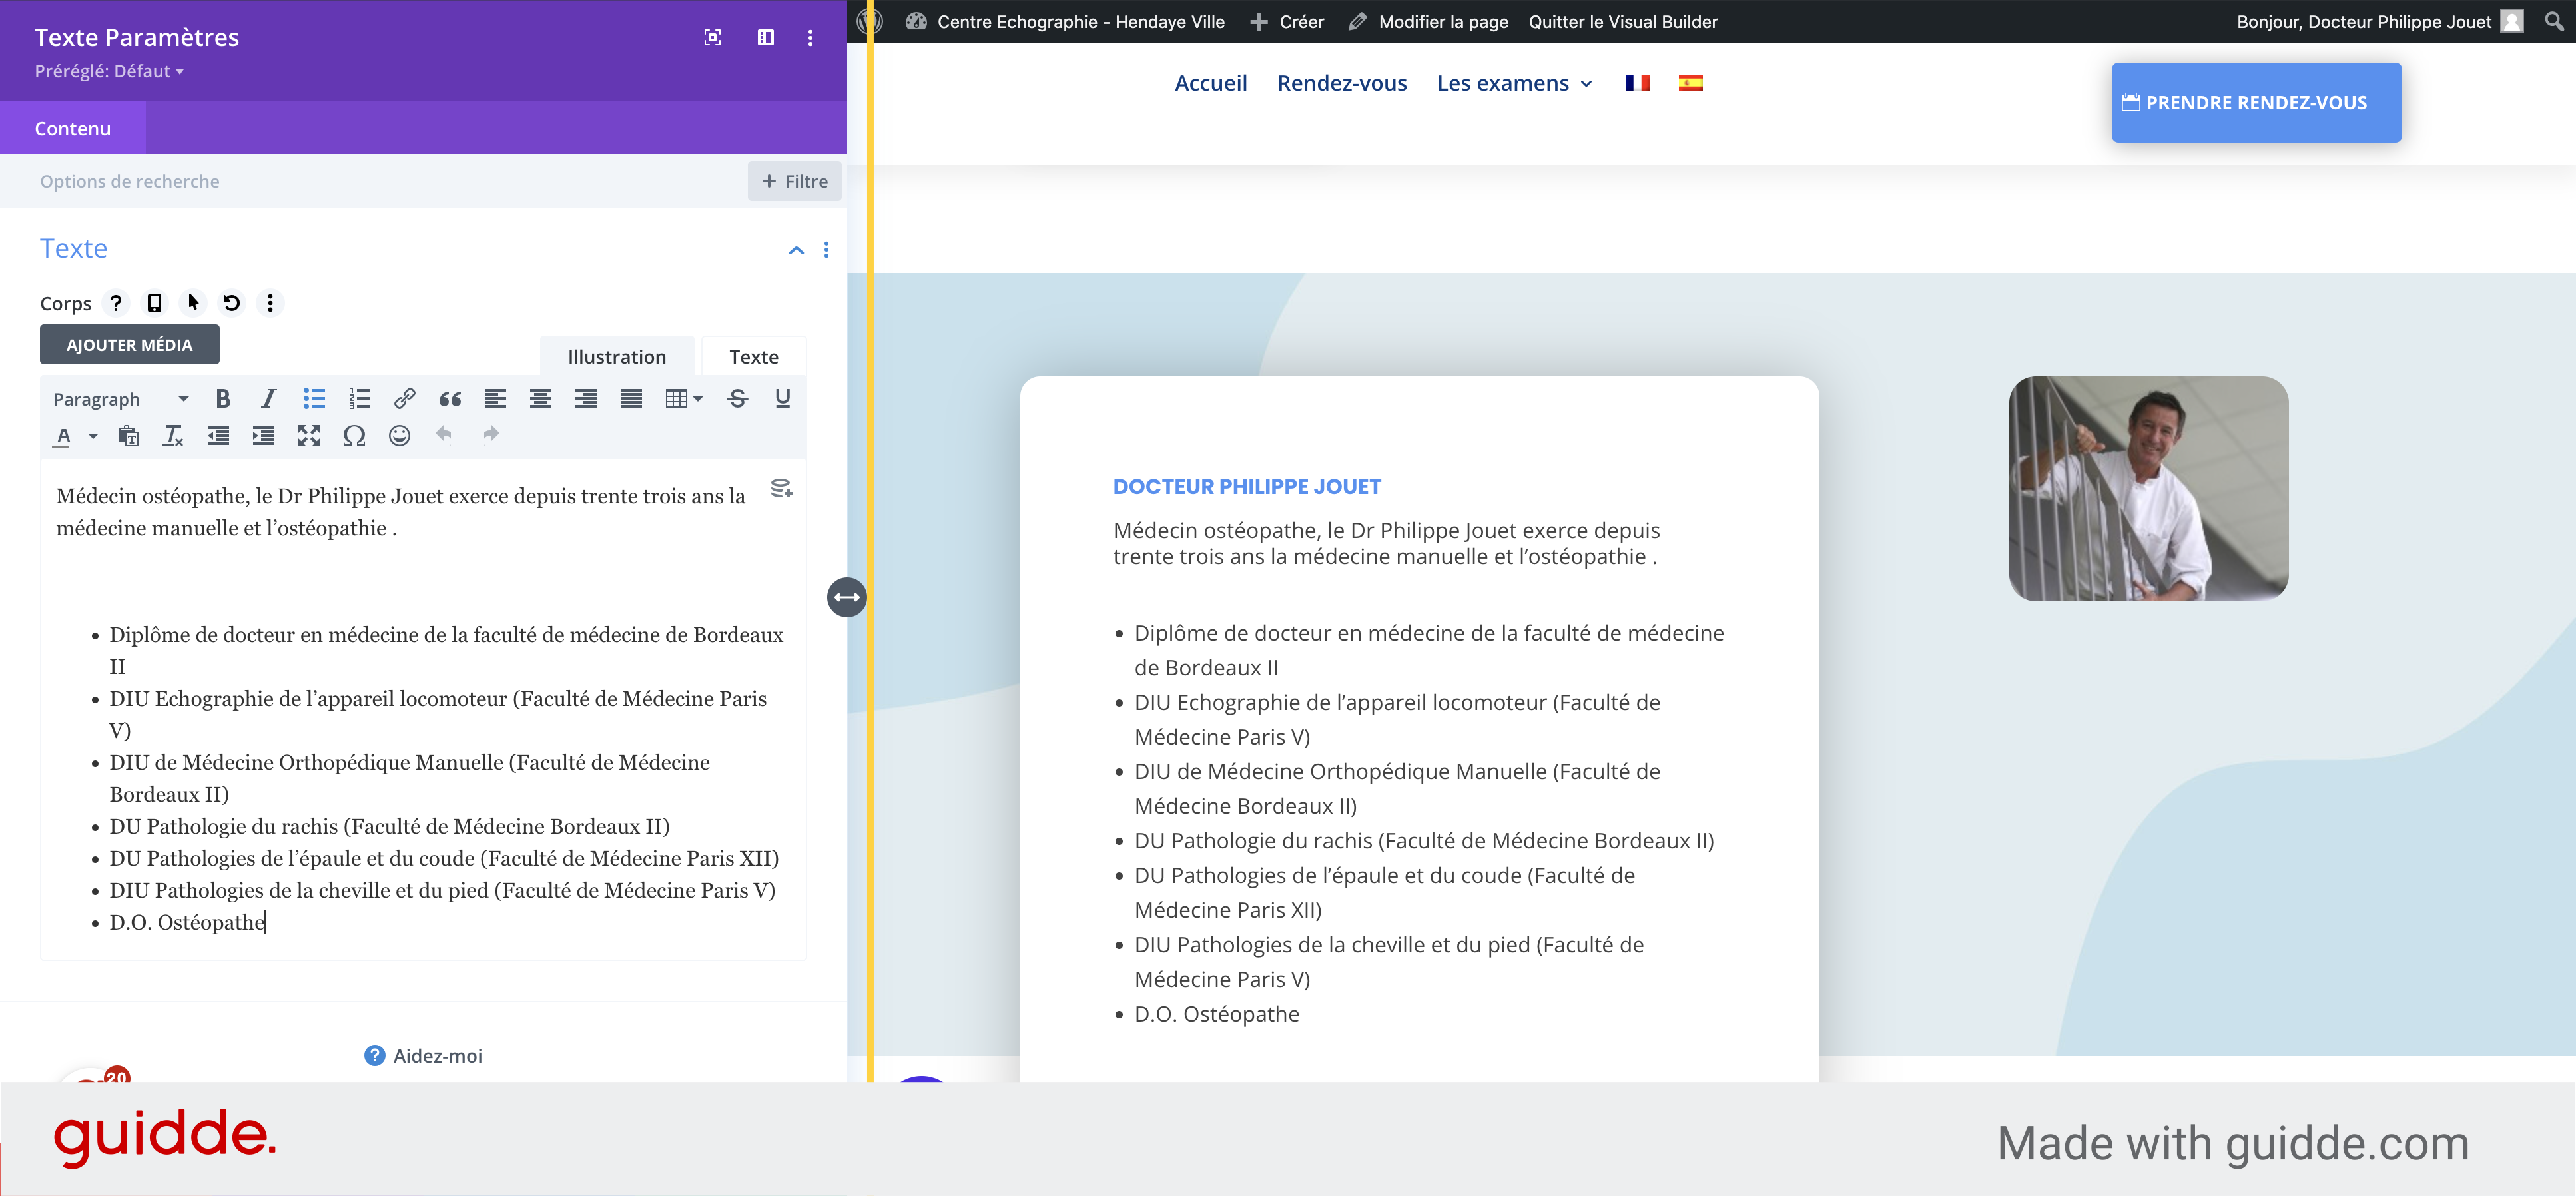2576x1196 pixels.
Task: Center align the text
Action: pos(540,399)
